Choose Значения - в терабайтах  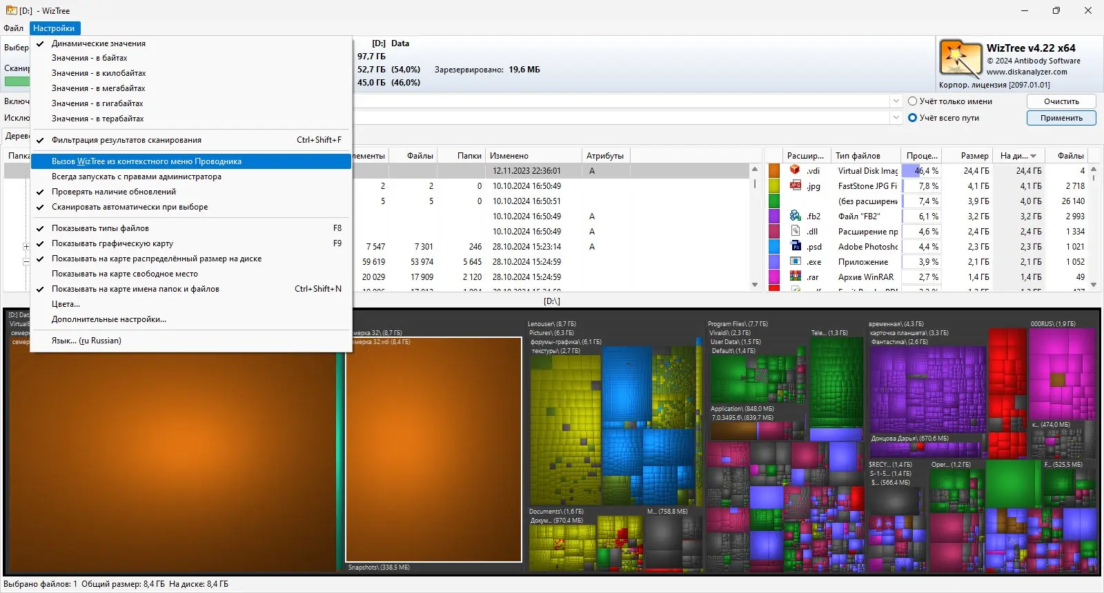click(x=191, y=119)
